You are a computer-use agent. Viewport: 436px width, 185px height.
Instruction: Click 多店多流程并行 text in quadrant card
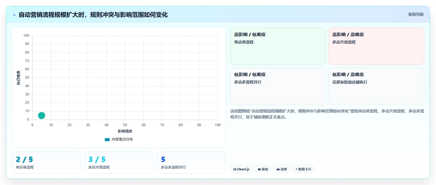(248, 82)
